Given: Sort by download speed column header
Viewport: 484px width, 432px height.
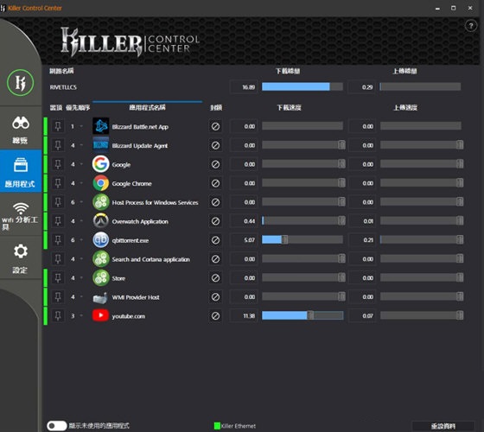Looking at the screenshot, I should 289,108.
